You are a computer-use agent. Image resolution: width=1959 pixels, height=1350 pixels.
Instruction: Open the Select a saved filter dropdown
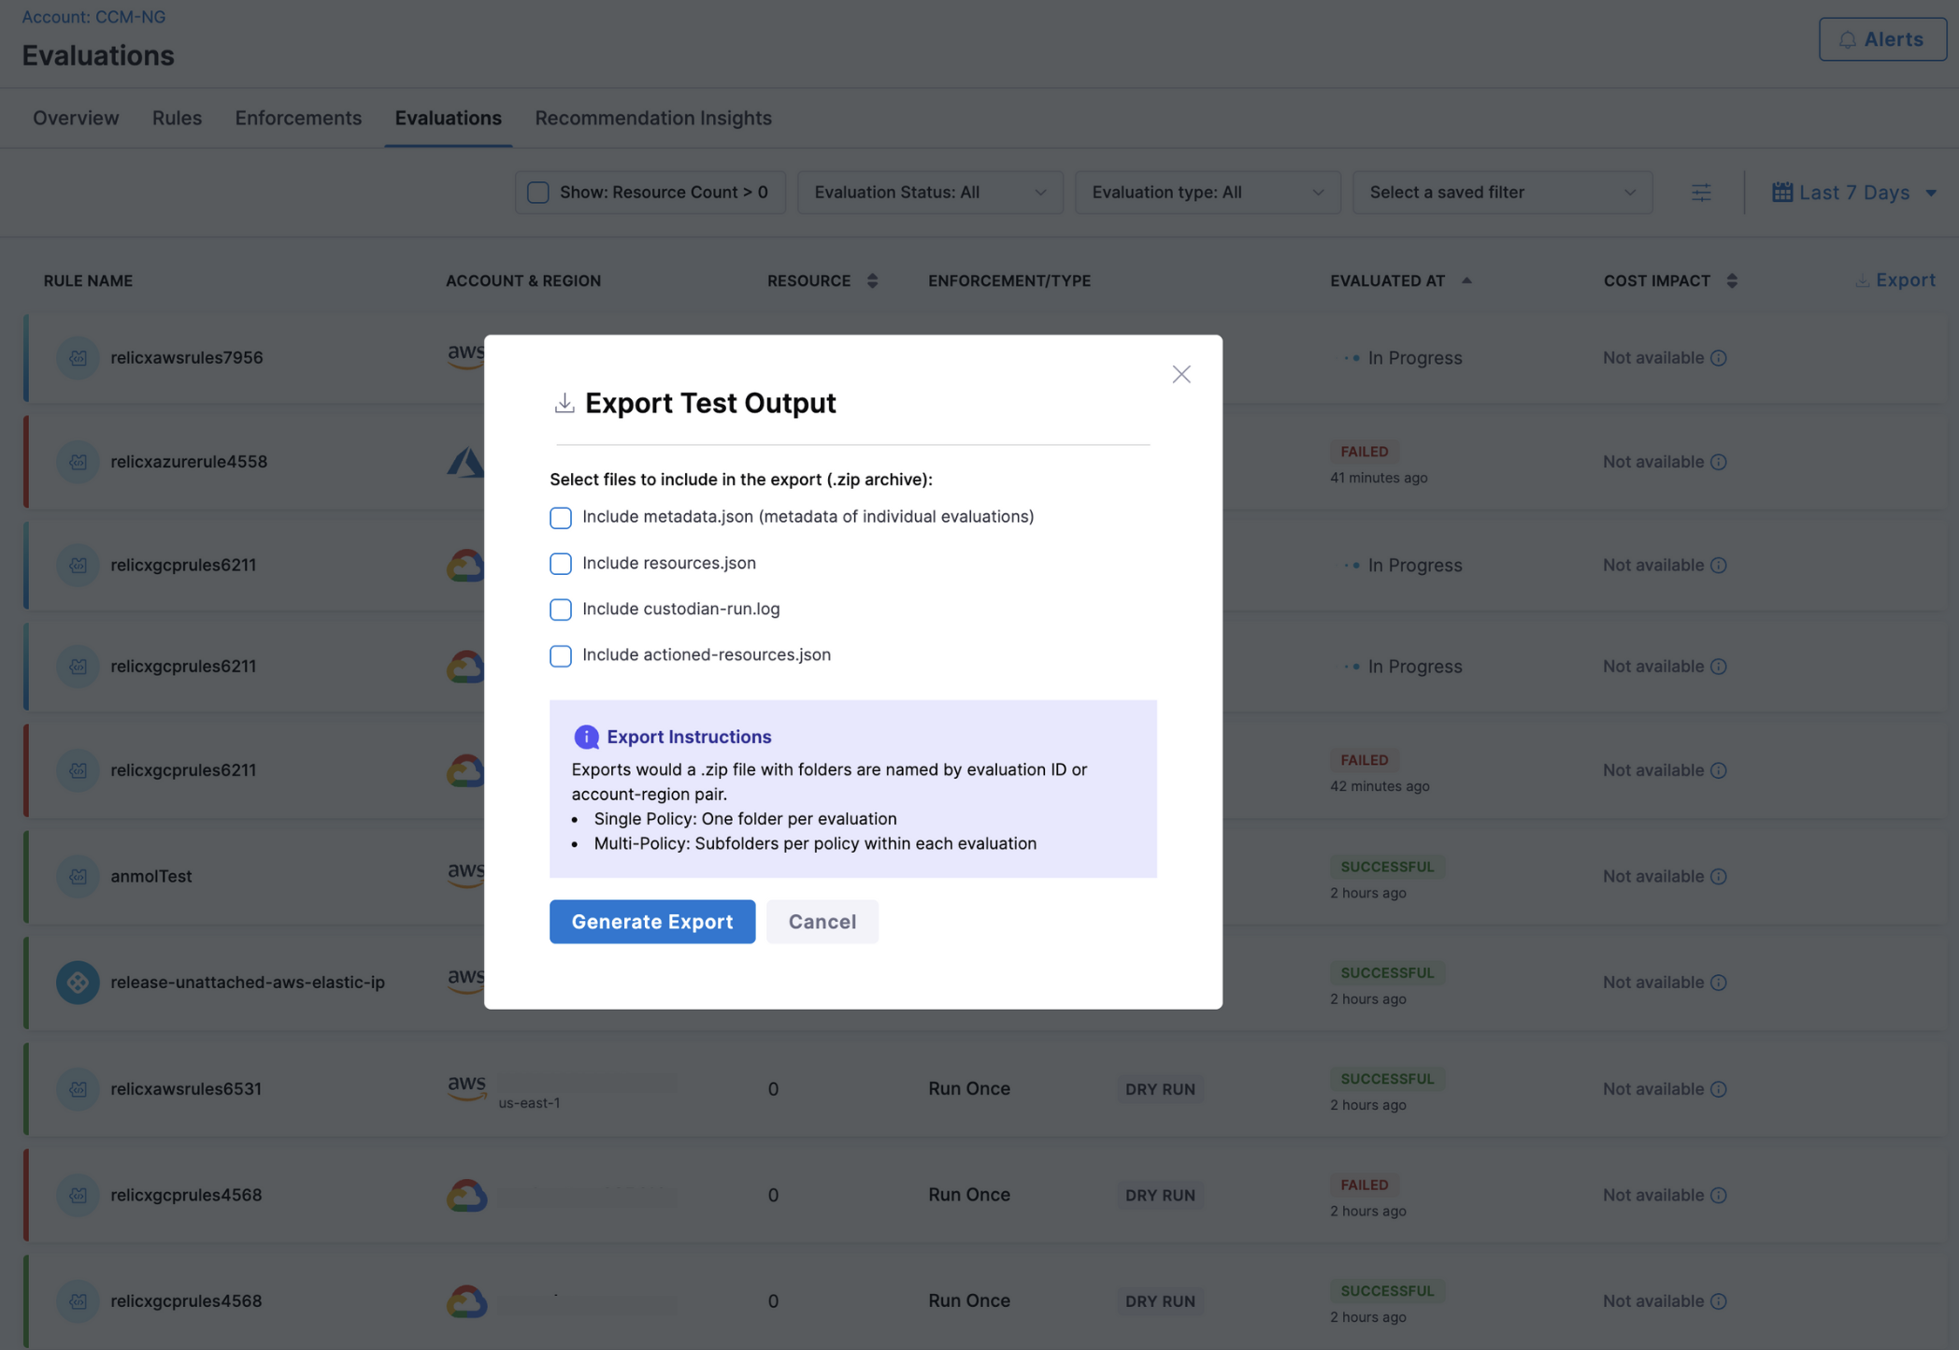pyautogui.click(x=1501, y=193)
